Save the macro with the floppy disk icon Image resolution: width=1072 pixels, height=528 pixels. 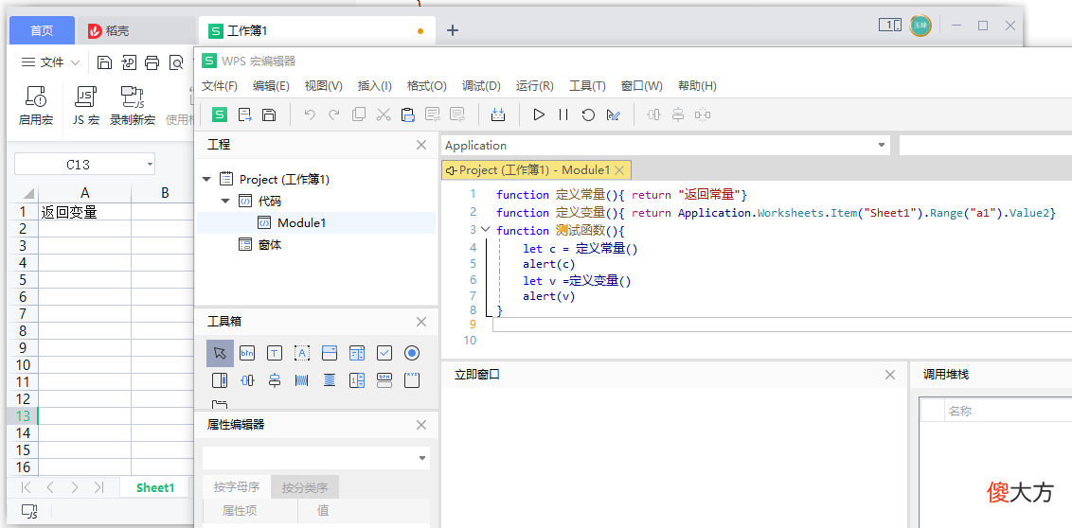point(269,114)
